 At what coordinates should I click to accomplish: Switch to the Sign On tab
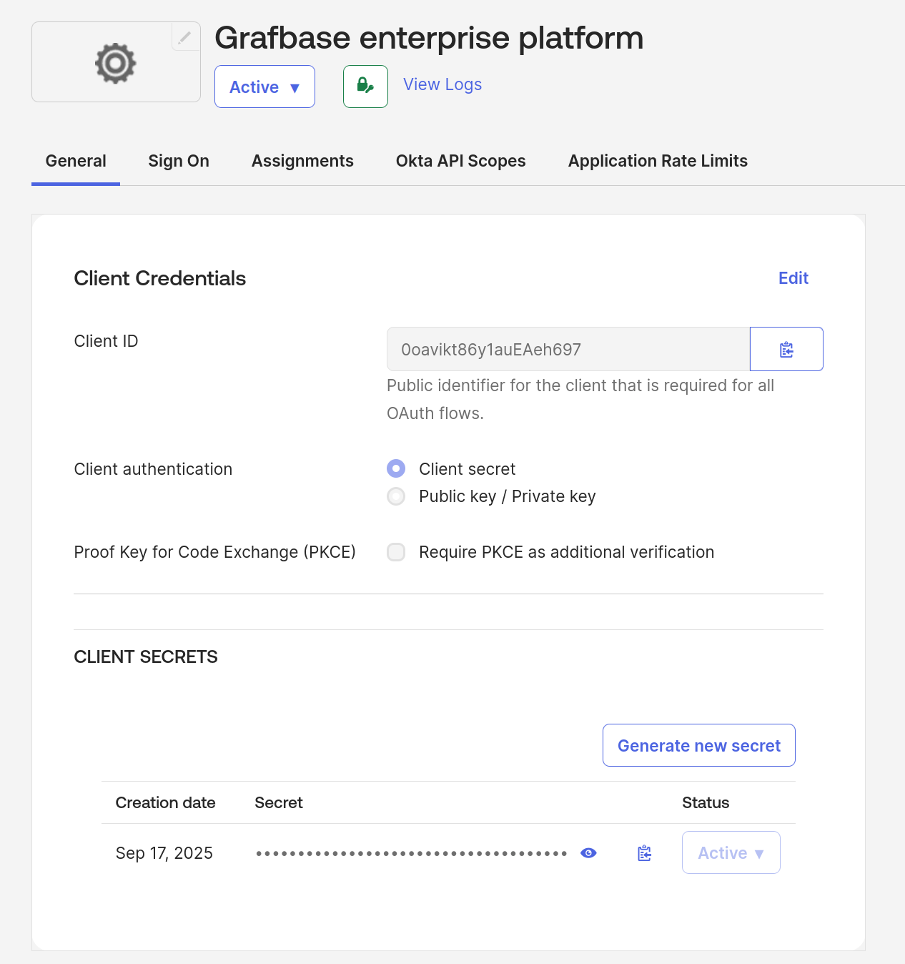point(179,161)
